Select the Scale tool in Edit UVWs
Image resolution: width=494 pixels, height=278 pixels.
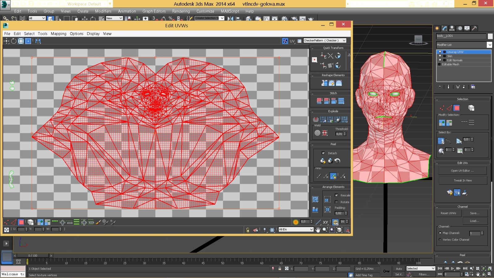[21, 41]
